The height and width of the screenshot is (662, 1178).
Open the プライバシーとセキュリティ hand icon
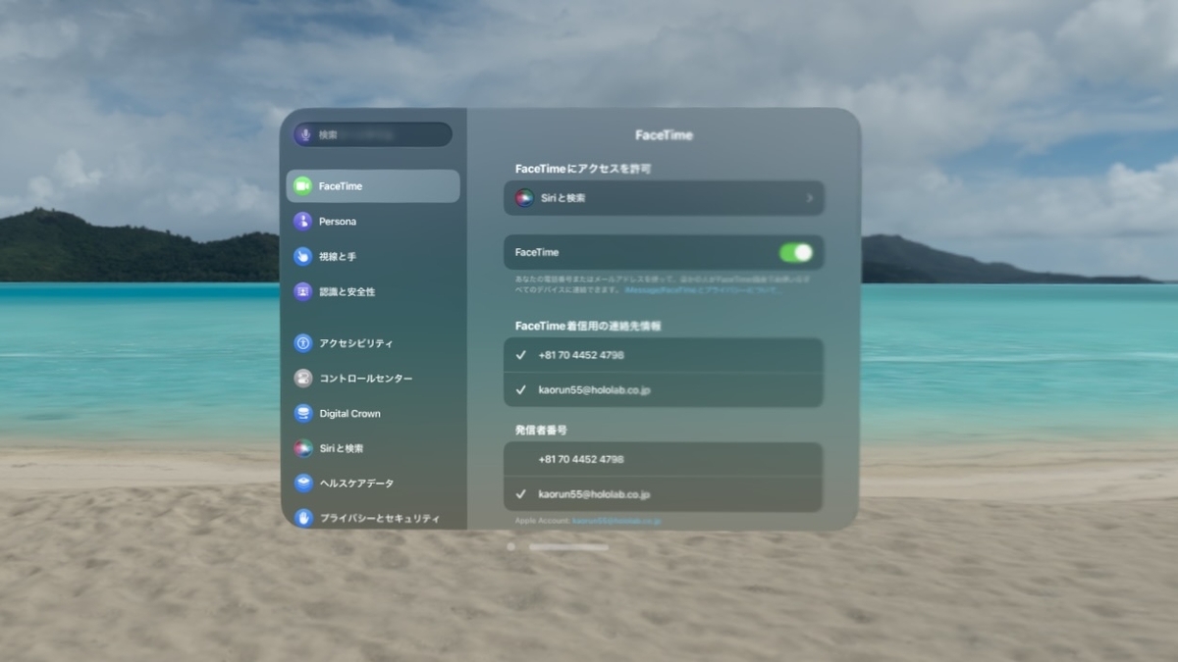point(302,518)
